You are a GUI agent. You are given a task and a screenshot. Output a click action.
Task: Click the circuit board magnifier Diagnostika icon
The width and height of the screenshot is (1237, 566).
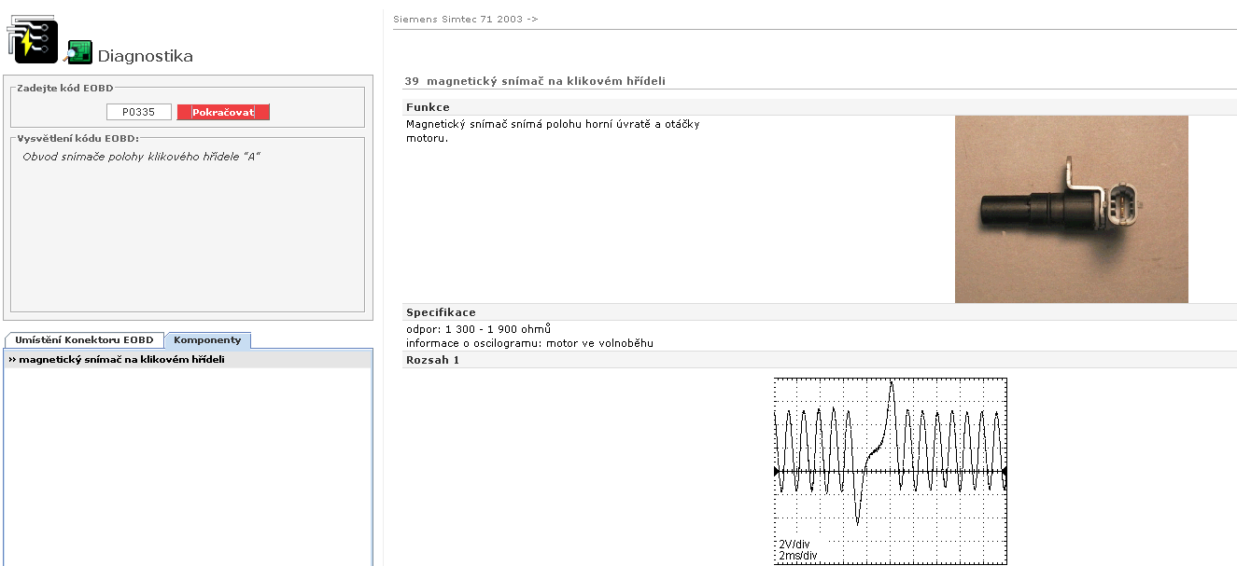pos(79,53)
